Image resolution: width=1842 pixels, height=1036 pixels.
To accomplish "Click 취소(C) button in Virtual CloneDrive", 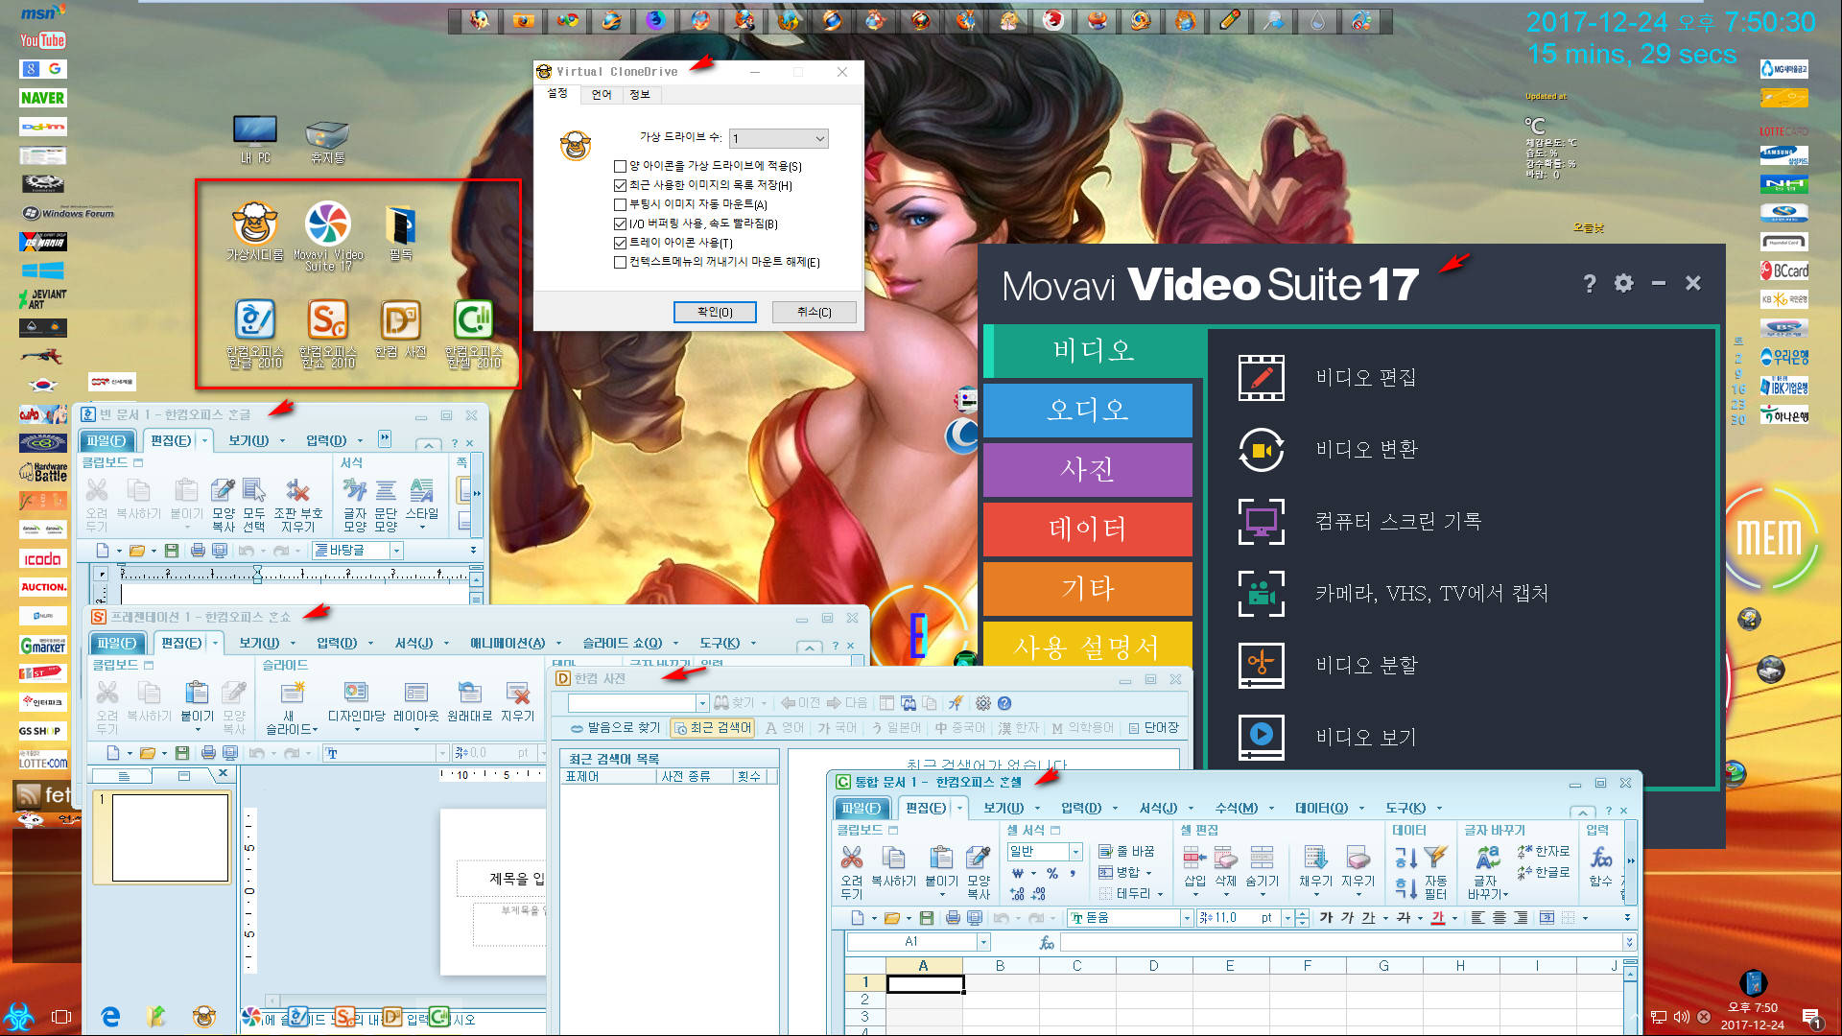I will (x=814, y=312).
